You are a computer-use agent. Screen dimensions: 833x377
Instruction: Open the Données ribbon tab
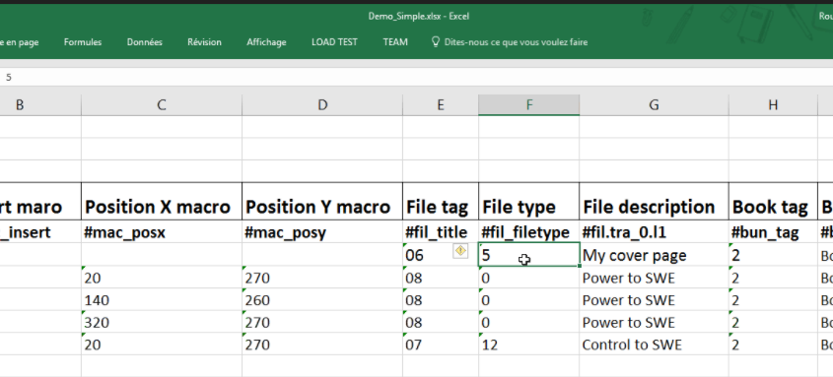145,42
